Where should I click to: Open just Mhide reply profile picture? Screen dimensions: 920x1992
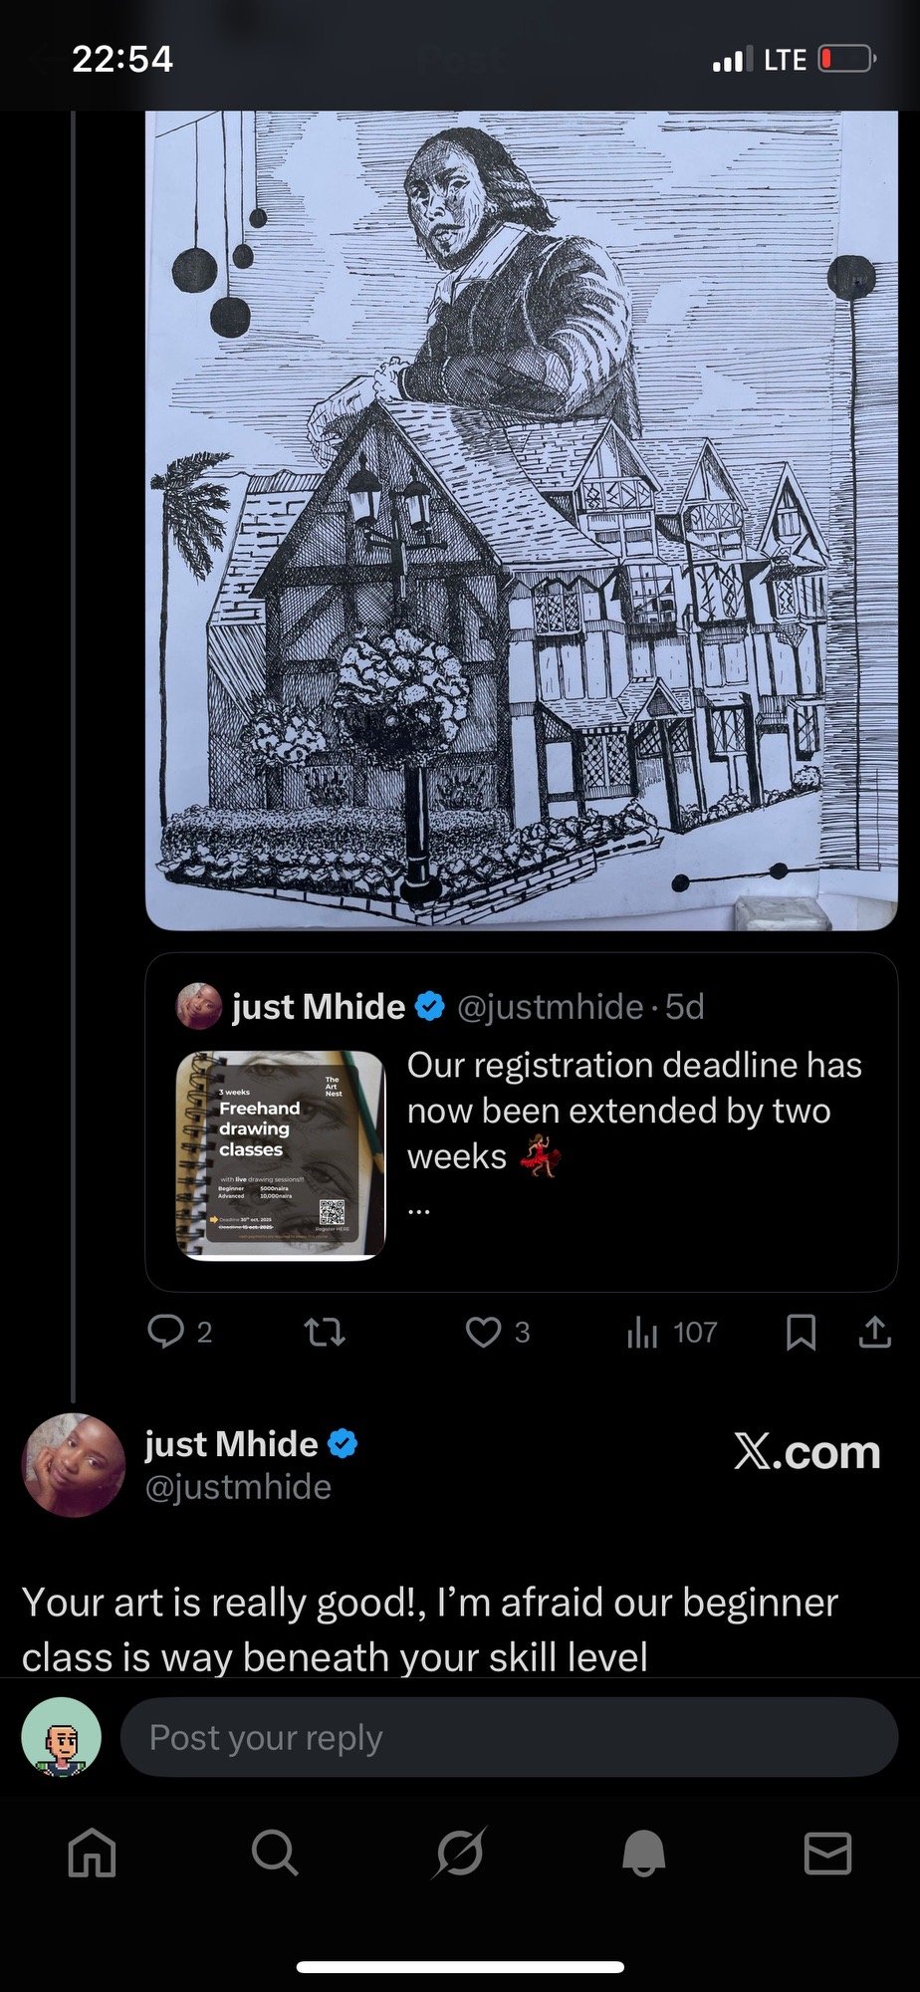[74, 1464]
